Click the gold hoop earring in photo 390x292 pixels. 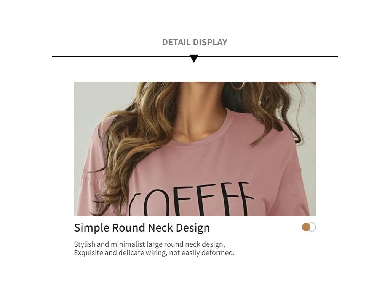pyautogui.click(x=238, y=86)
